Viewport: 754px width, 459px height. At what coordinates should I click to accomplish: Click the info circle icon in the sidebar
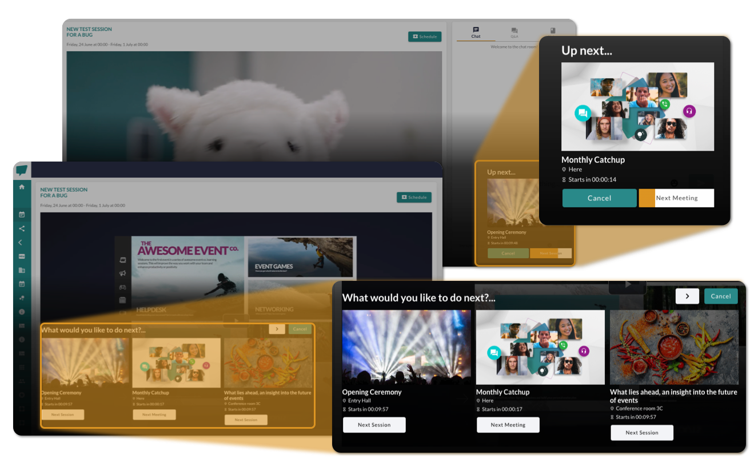(x=22, y=312)
